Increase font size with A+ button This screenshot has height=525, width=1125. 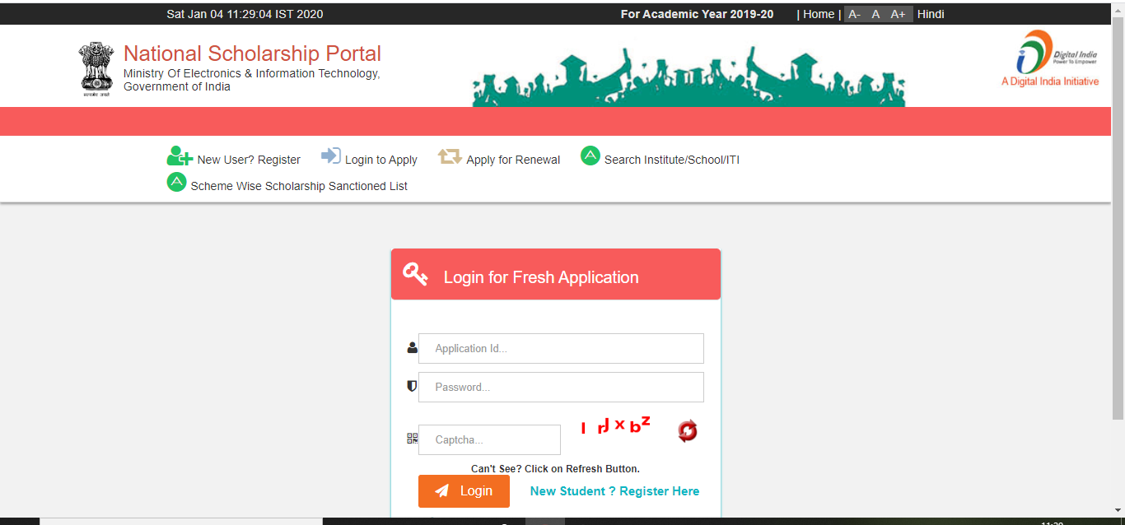(x=899, y=14)
